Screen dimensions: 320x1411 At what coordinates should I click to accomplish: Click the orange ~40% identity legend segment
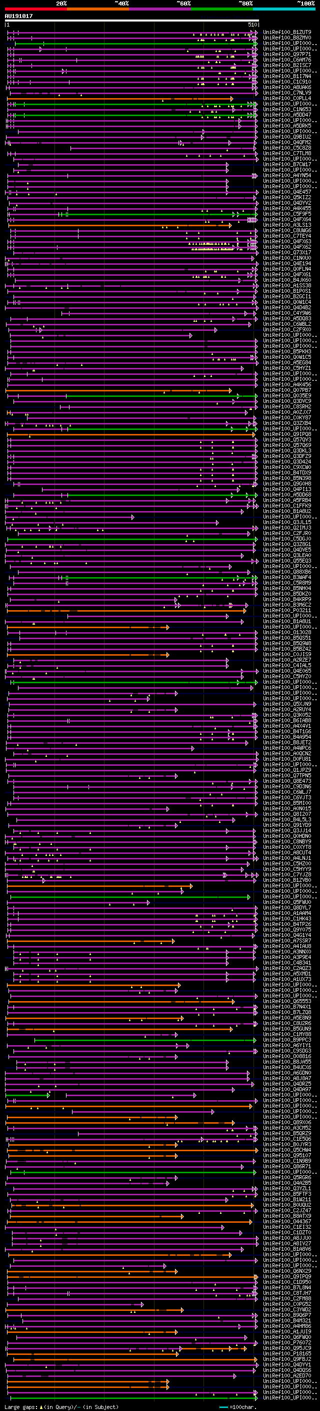[x=98, y=10]
